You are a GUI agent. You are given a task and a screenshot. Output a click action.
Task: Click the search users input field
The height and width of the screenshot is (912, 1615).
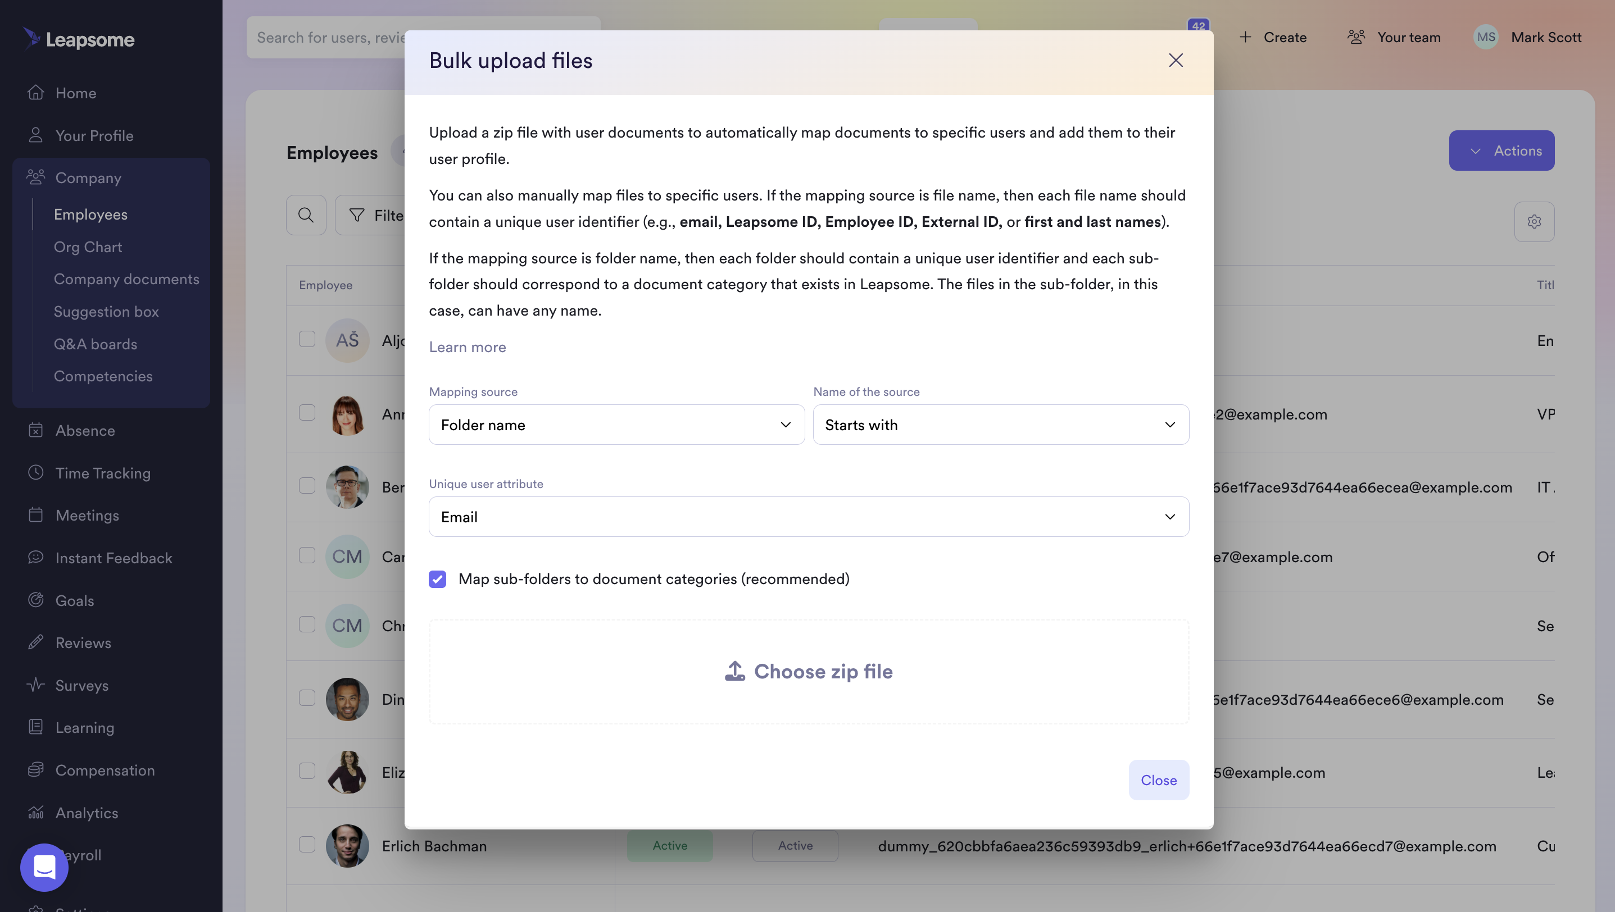pos(424,38)
